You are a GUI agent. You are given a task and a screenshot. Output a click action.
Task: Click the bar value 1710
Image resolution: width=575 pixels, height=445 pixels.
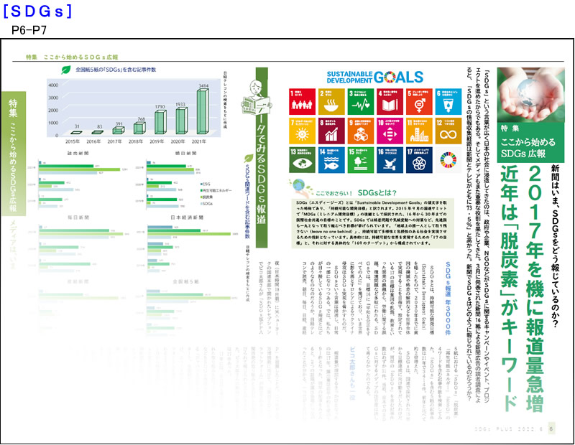coord(160,107)
